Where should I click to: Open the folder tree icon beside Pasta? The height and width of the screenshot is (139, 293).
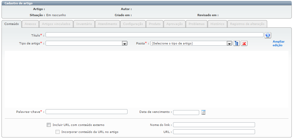[237, 43]
